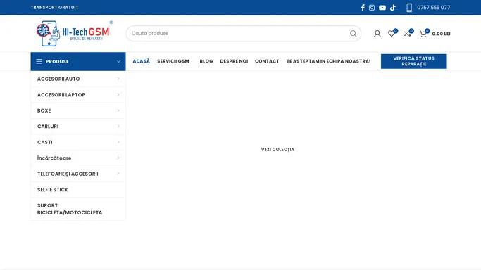Viewport: 481px width, 270px height.
Task: Expand the Casti submenu arrow
Action: (x=118, y=142)
